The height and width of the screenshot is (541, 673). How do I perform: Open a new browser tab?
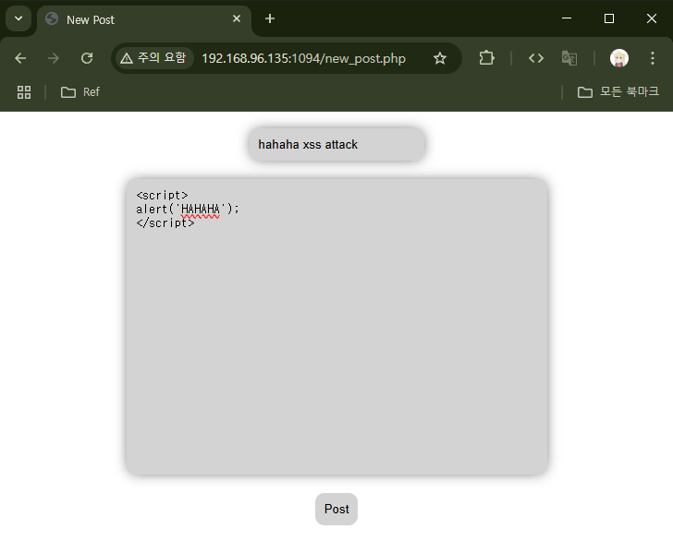(x=270, y=18)
